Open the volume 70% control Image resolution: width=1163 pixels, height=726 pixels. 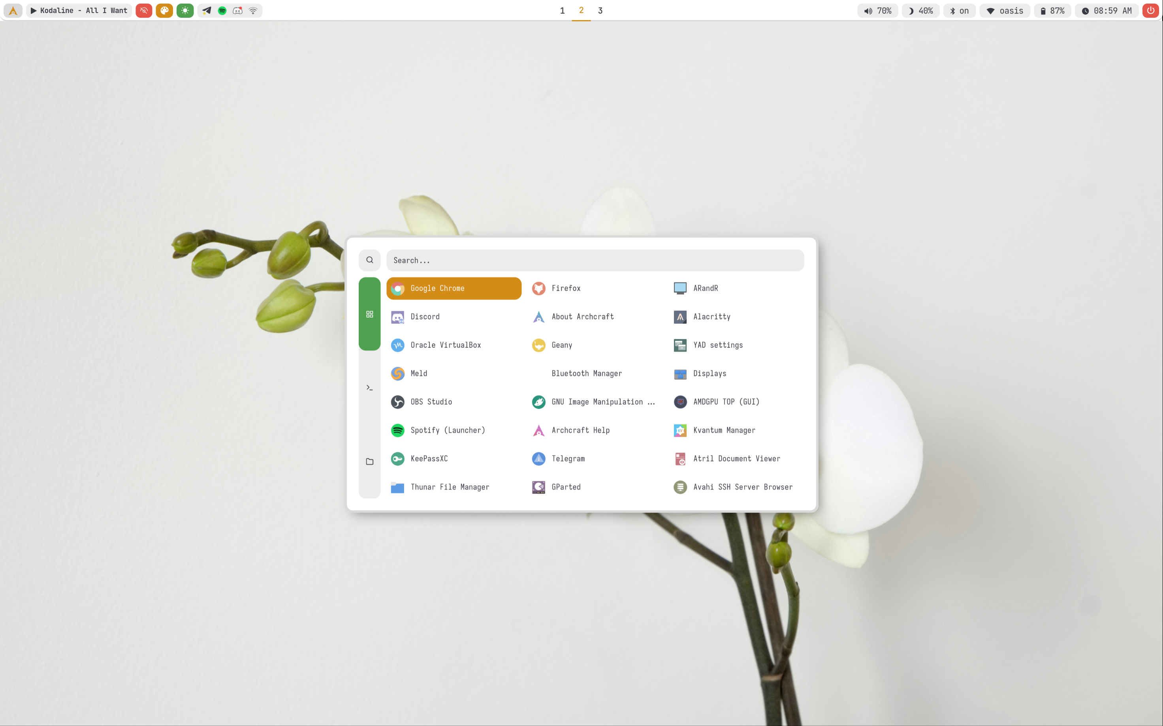click(x=877, y=11)
